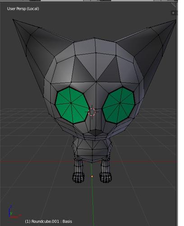
Task: Open the properties shelf plus icon
Action: click(x=173, y=13)
